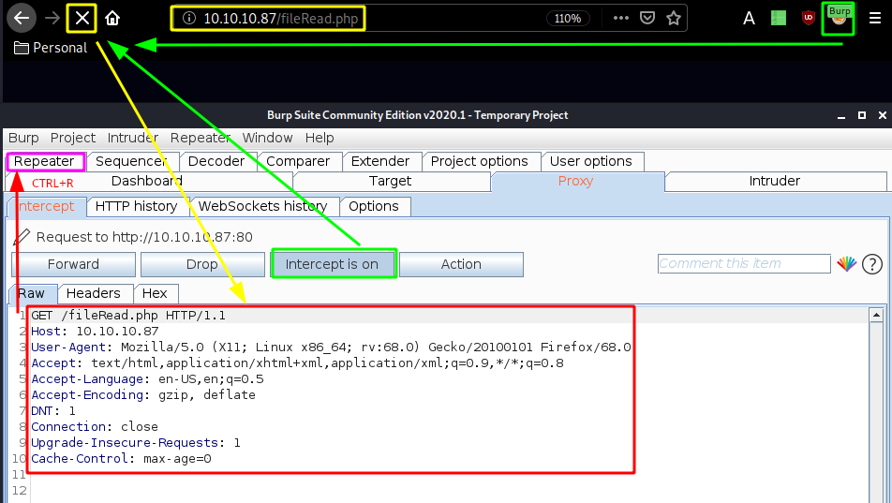Click the Cache-Control: max-age=0 line
The width and height of the screenshot is (892, 503).
pos(121,459)
